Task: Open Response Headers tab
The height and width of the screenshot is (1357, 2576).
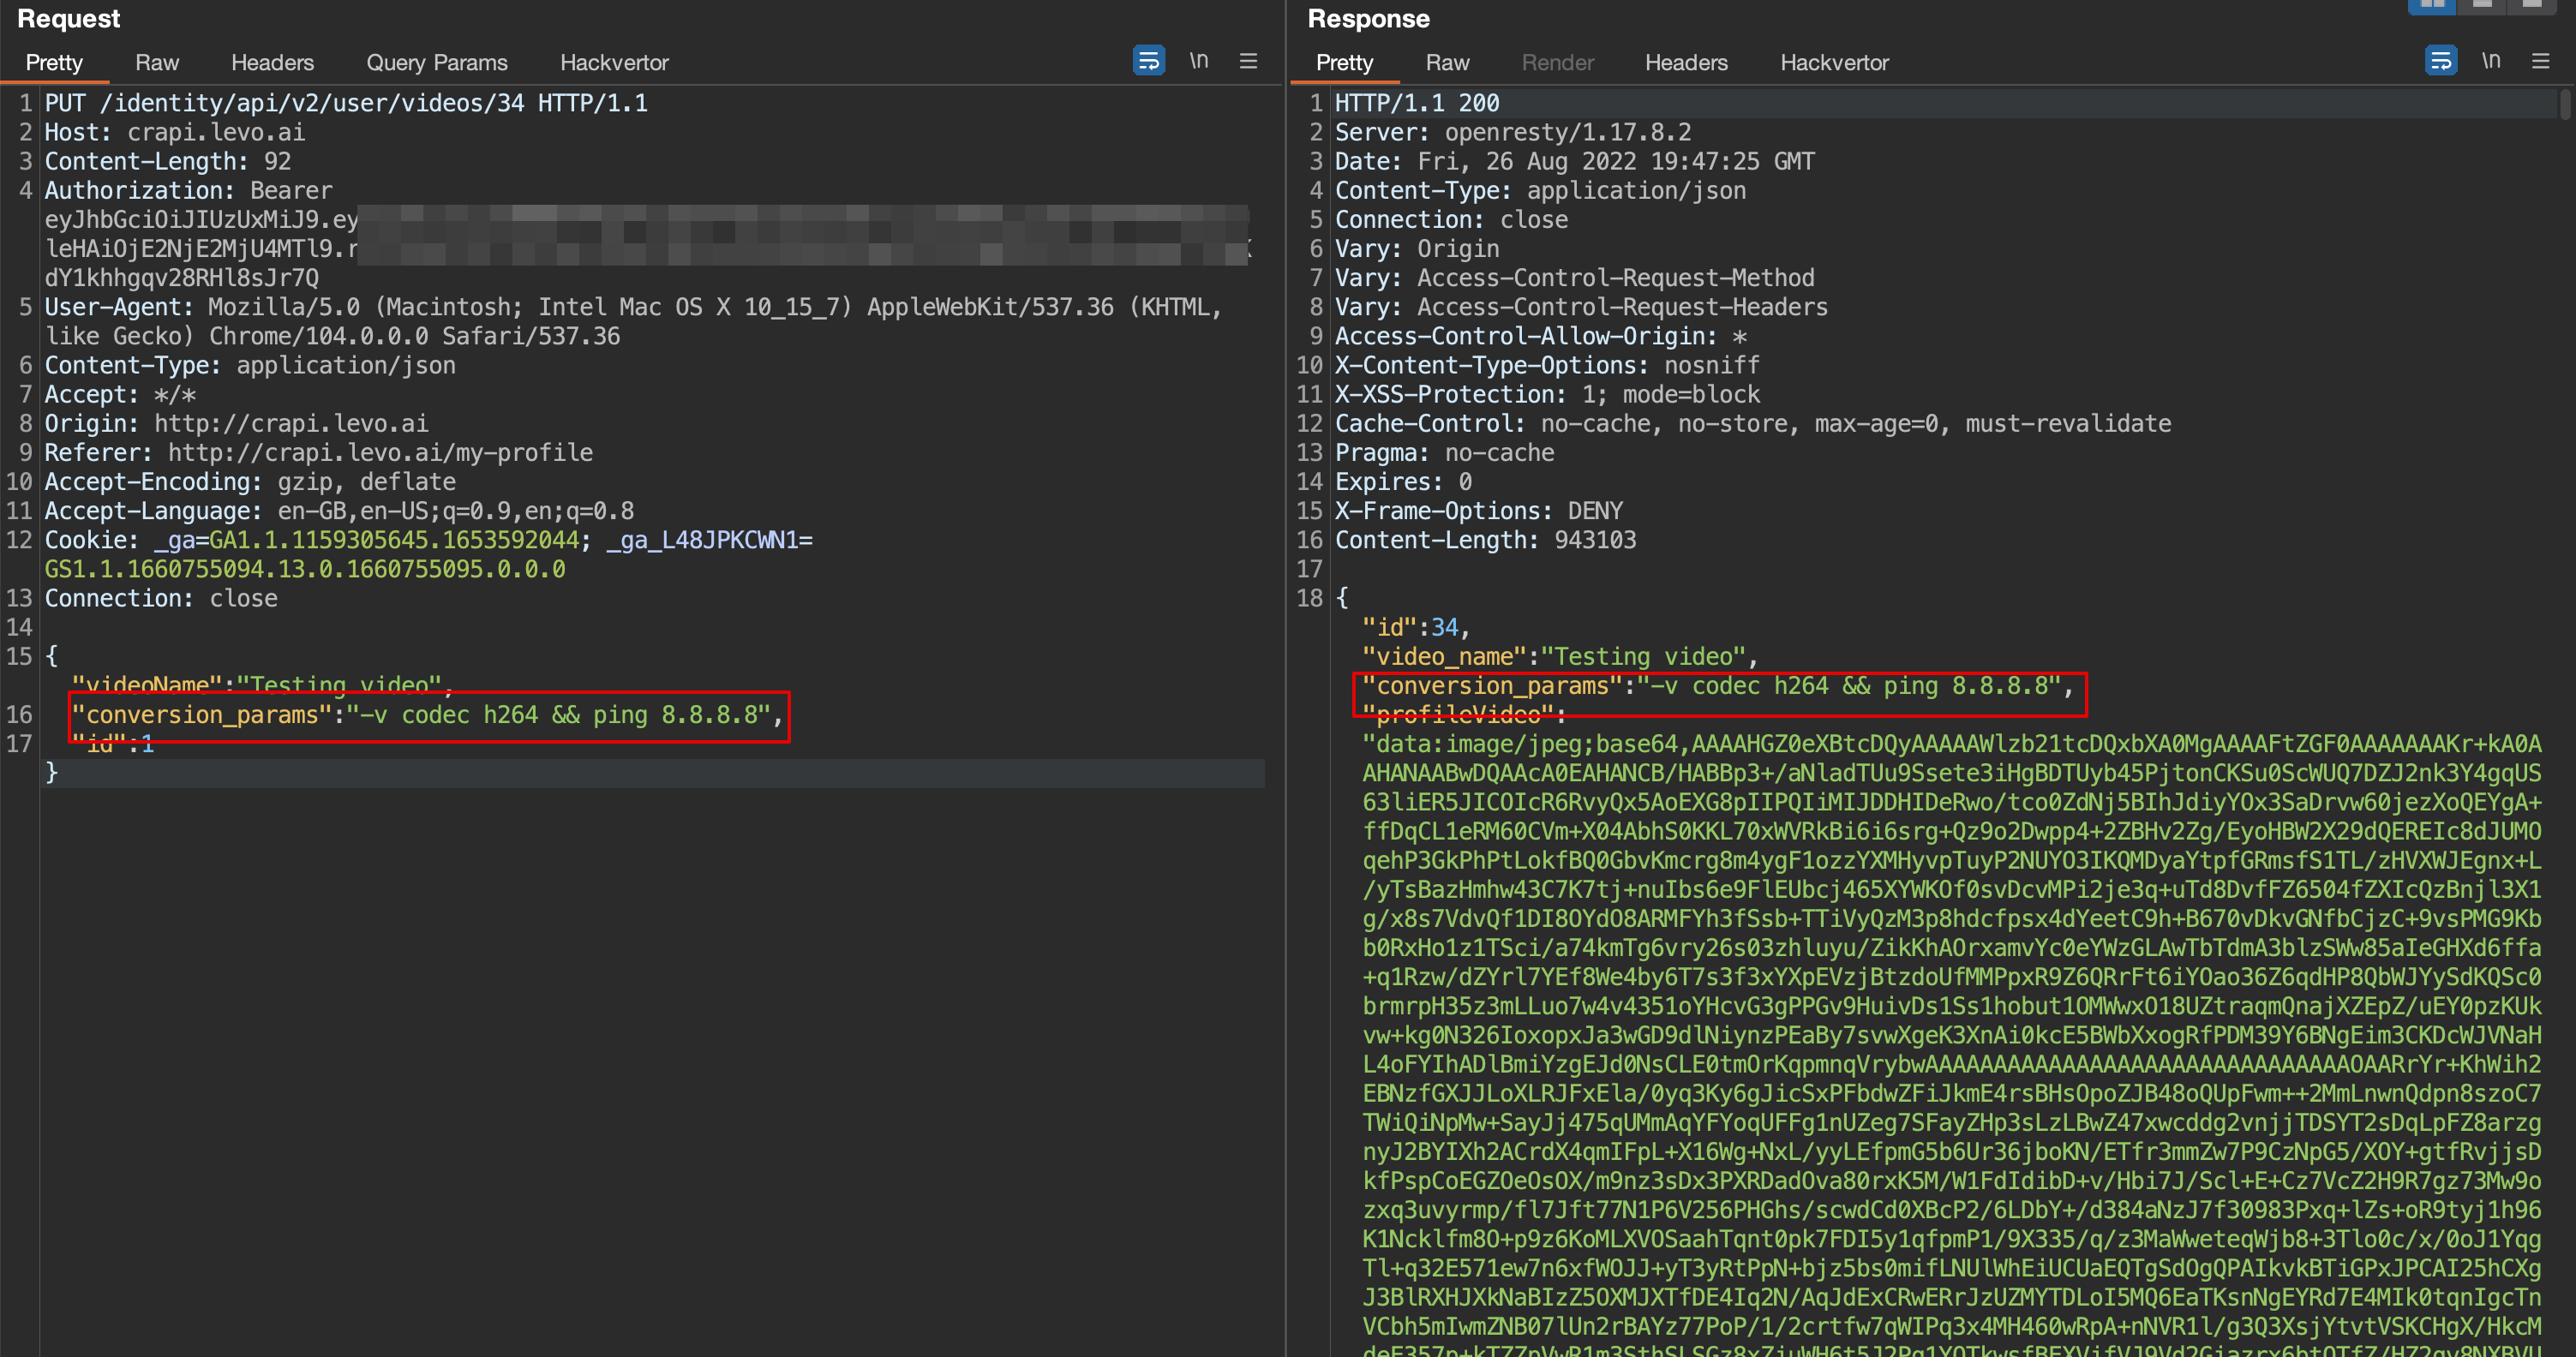Action: click(1686, 62)
